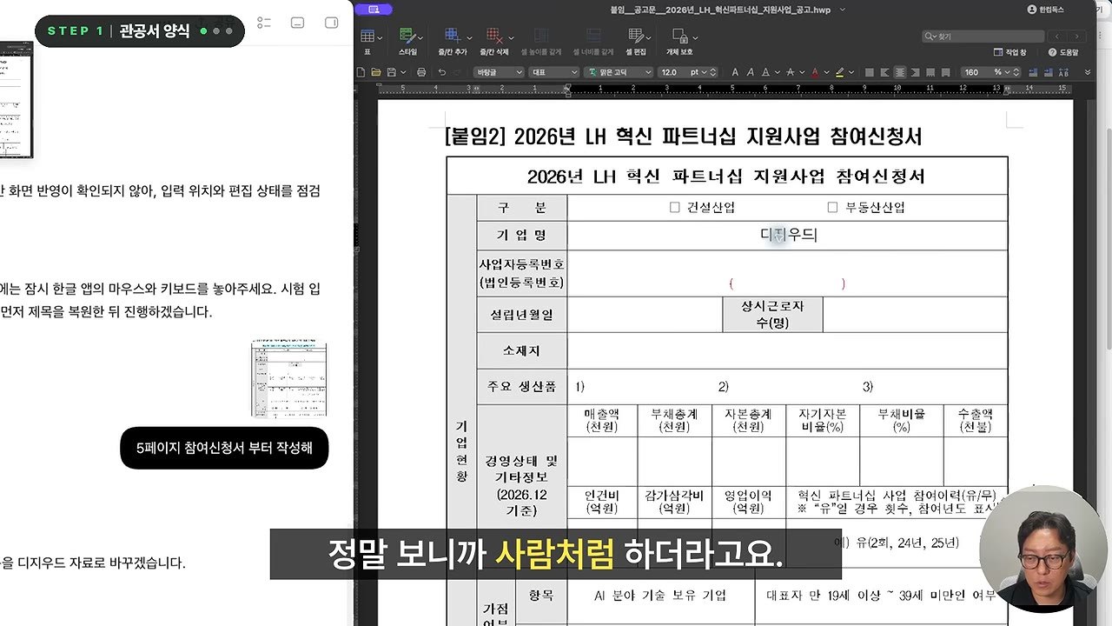This screenshot has height=626, width=1112.
Task: Click the yellow highlighter swatch
Action: pyautogui.click(x=839, y=72)
